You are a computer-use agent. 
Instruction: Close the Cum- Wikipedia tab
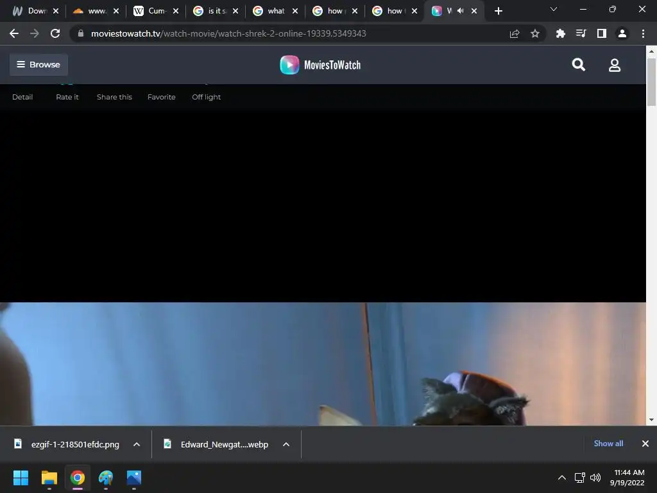tap(176, 11)
